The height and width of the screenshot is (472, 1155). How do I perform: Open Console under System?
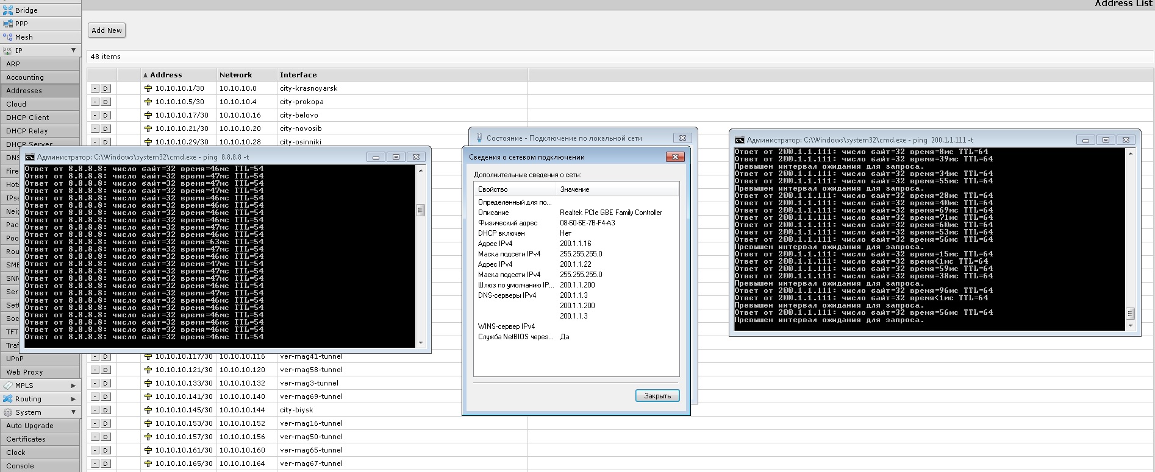(40, 466)
